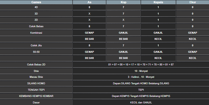Viewport: 209px width, 105px height.
Task: Click As value 8 in Colok Bebas row
Action: click(89, 26)
